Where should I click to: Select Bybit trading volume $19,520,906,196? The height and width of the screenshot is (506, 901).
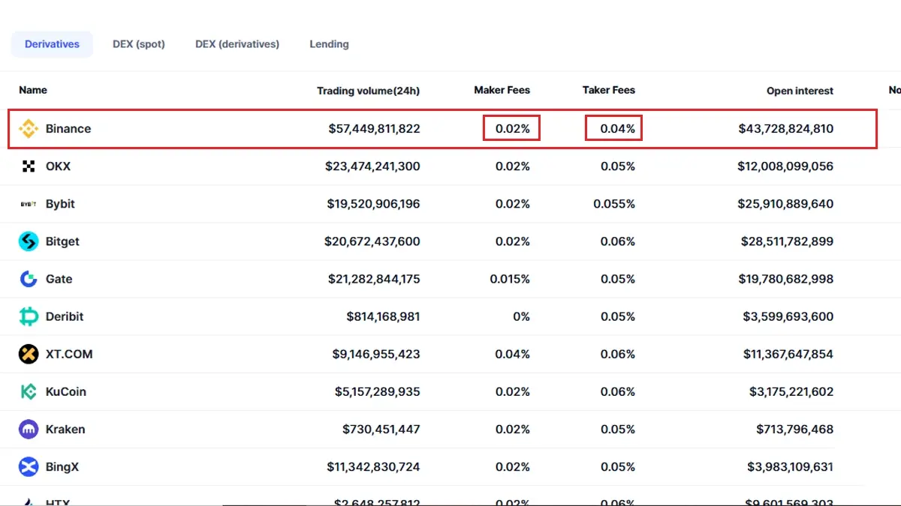pyautogui.click(x=373, y=204)
